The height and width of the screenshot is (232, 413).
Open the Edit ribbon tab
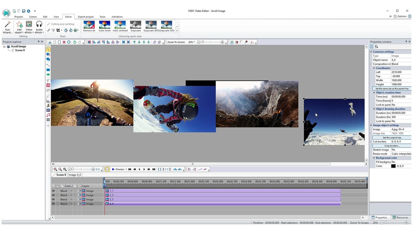click(45, 17)
